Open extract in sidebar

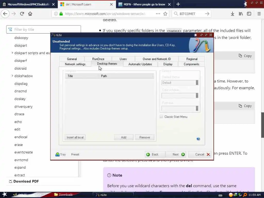[20, 175]
